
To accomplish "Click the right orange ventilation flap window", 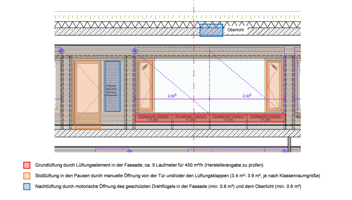I will coord(274,86).
